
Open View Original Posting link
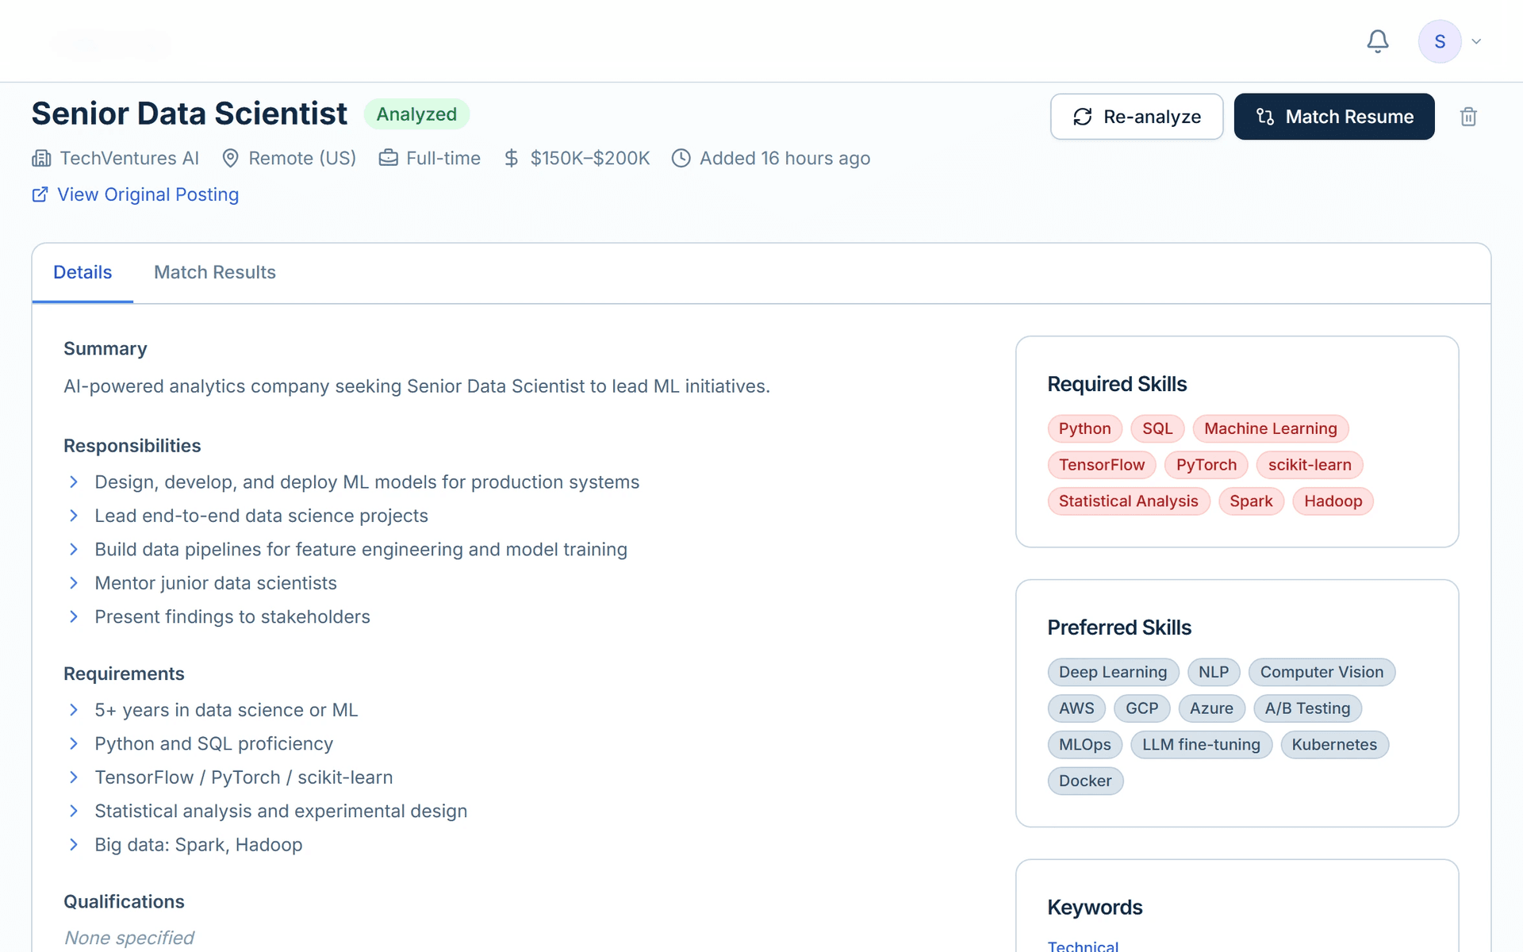click(x=148, y=194)
